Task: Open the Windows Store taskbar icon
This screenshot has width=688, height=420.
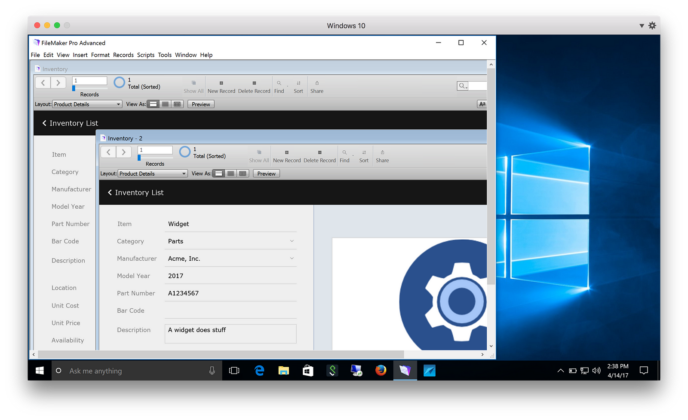Action: click(308, 371)
